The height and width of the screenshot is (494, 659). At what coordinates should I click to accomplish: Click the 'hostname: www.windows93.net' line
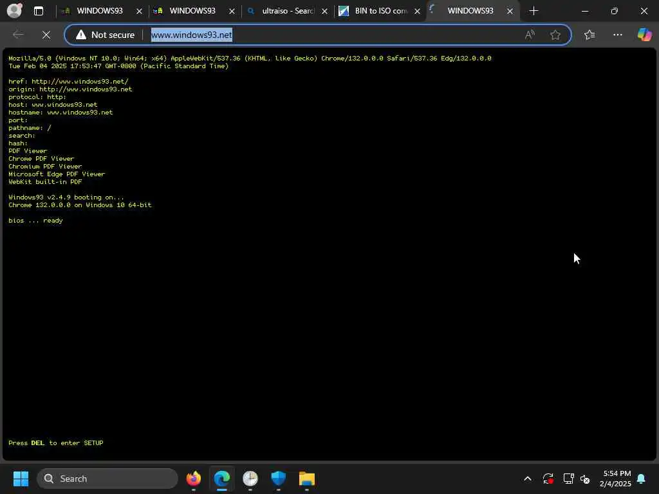point(60,113)
